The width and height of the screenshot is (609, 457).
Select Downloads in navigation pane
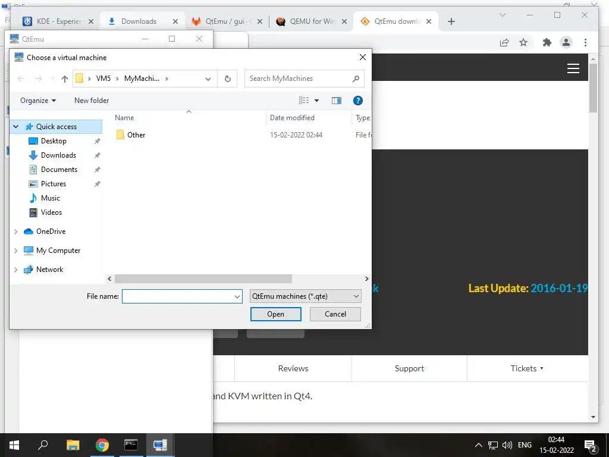click(58, 155)
